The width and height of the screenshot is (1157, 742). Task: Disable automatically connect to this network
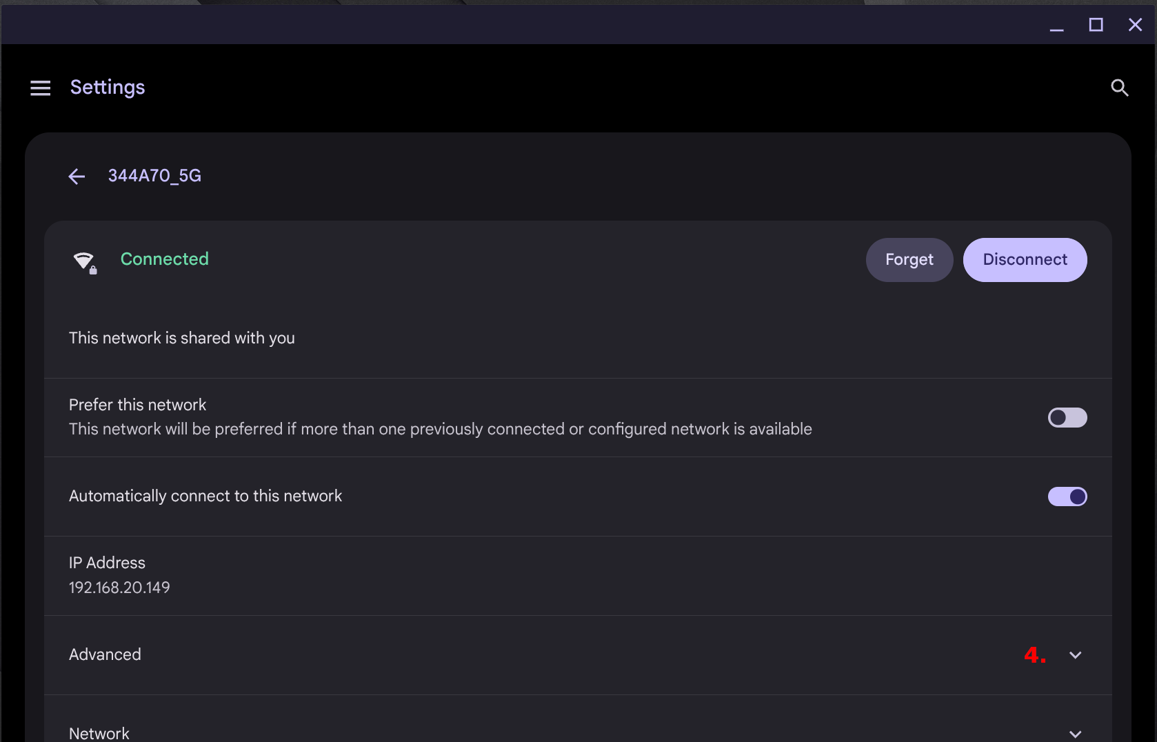click(x=1067, y=497)
